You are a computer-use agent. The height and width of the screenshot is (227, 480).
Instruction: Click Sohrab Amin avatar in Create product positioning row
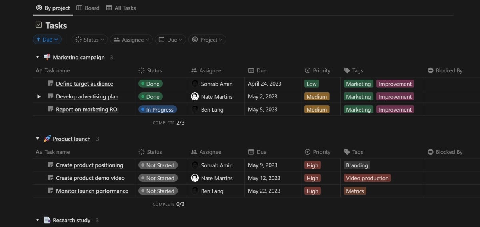click(x=195, y=165)
